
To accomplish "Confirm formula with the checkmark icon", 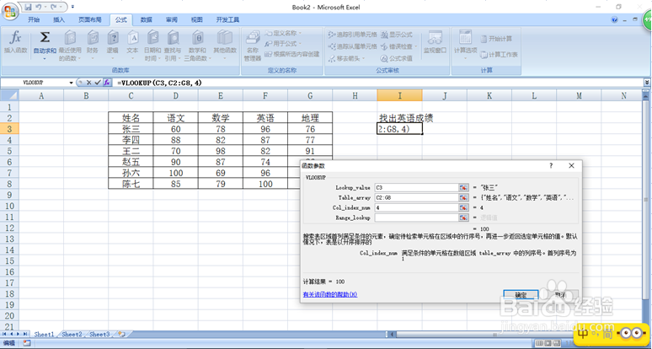I will [98, 83].
